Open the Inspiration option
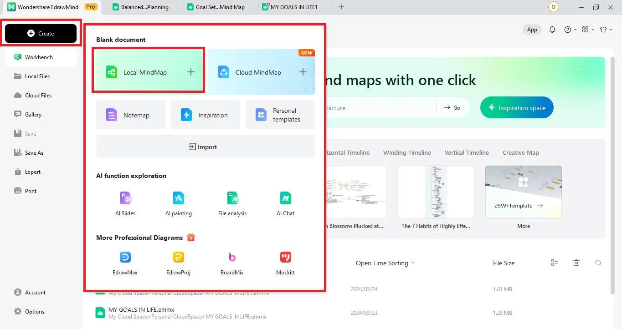The image size is (622, 329). pos(206,115)
